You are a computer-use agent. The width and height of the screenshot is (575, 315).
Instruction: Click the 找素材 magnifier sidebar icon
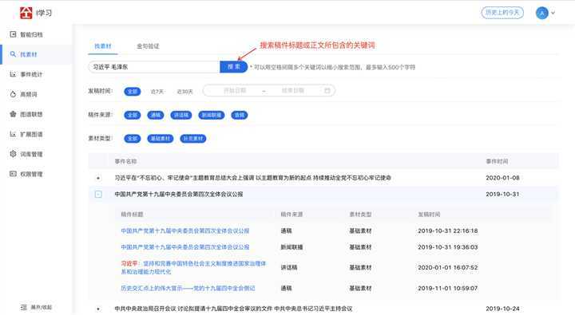(x=14, y=54)
